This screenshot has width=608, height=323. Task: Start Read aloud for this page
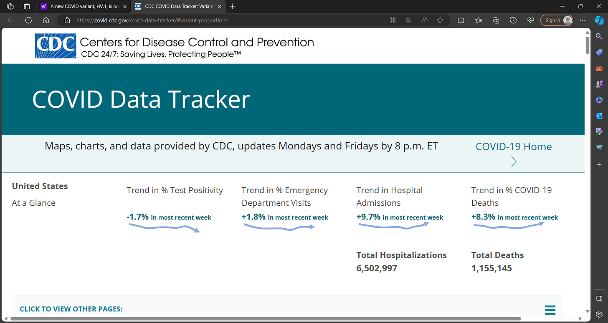(424, 20)
